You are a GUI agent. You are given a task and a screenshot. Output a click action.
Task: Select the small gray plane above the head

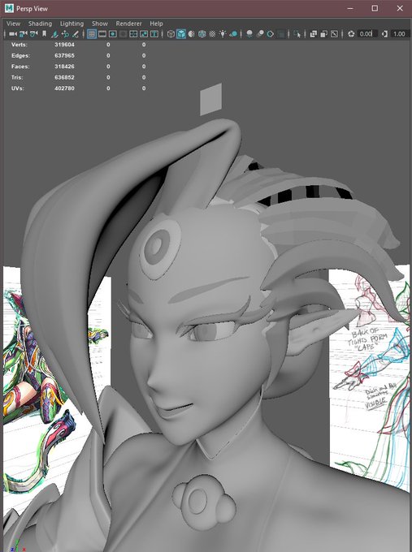(x=210, y=99)
